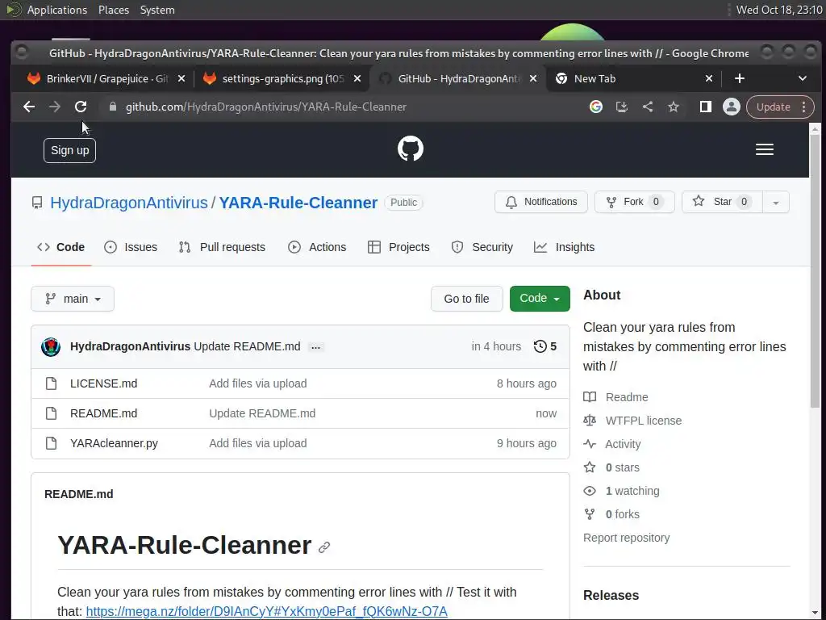The height and width of the screenshot is (620, 826).
Task: Open the Applications menu in top panel
Action: pyautogui.click(x=57, y=10)
